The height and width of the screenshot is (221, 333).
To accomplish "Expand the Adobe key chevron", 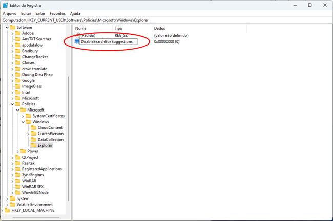I will (12, 33).
